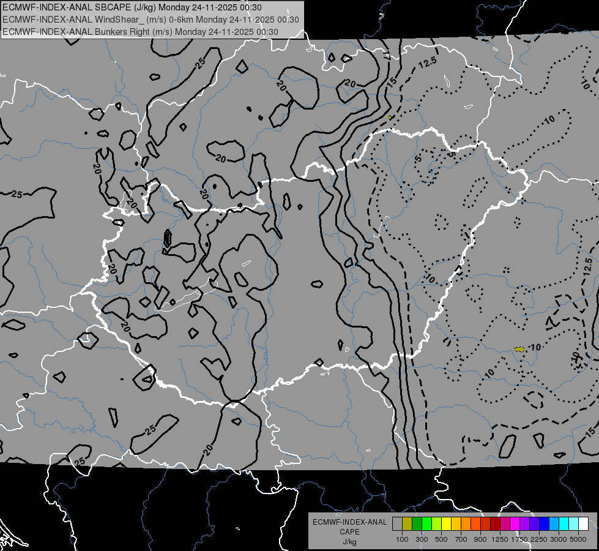This screenshot has height=551, width=599.
Task: Click the 5000 value label in legend
Action: [x=578, y=539]
